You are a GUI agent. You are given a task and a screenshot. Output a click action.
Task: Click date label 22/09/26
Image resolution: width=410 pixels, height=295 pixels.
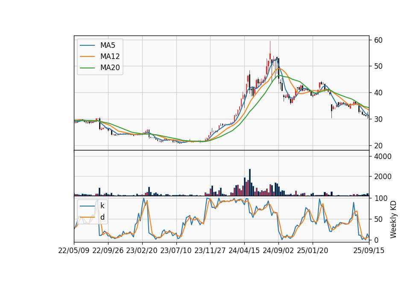click(108, 251)
